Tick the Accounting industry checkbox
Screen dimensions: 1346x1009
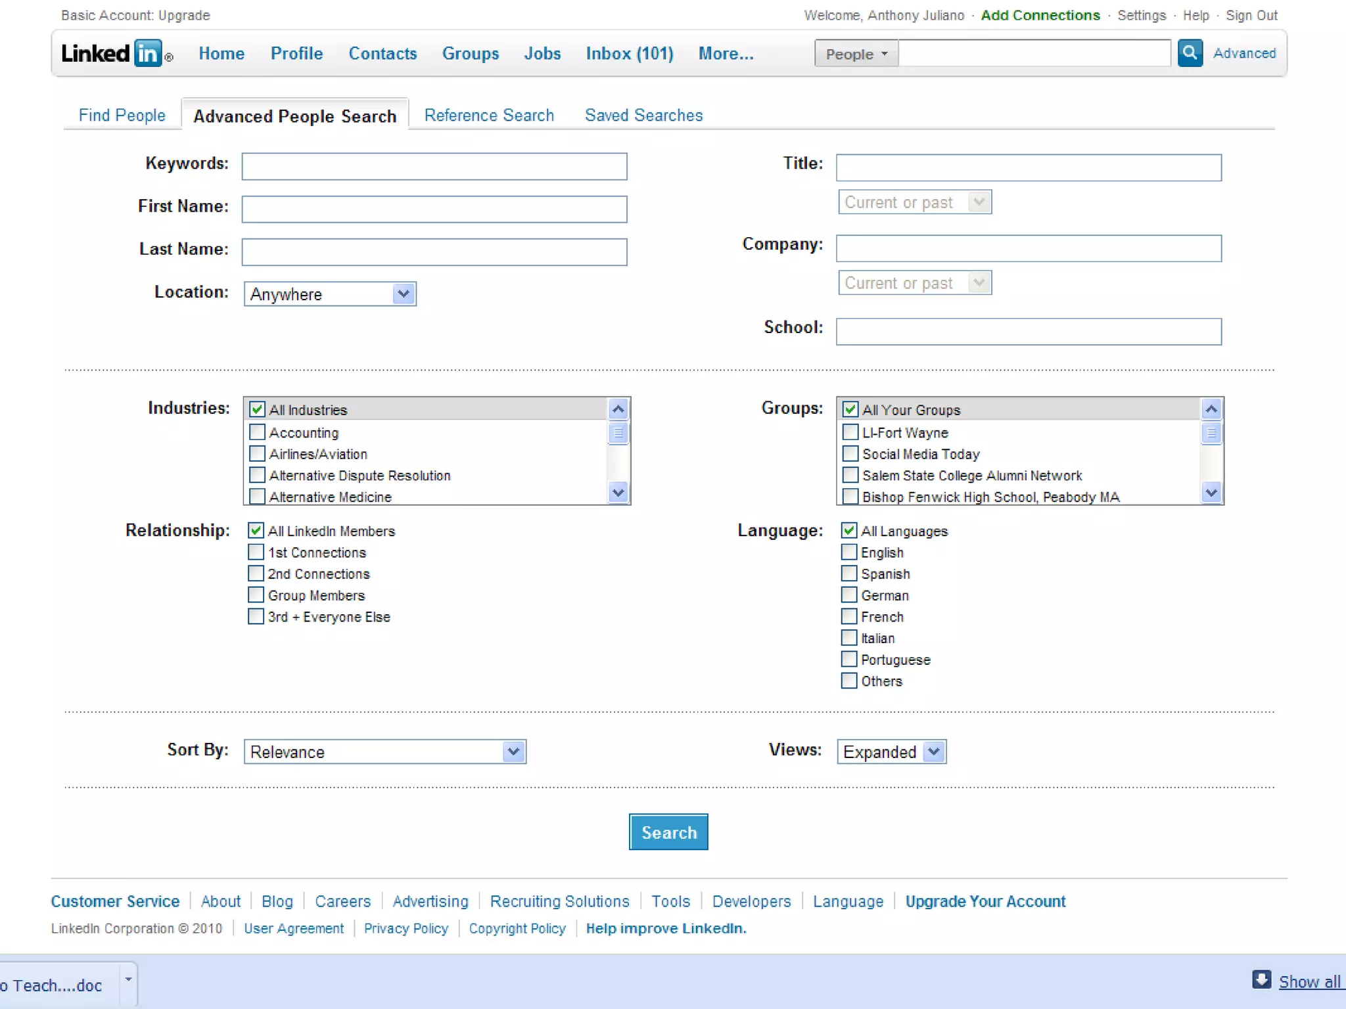[257, 432]
